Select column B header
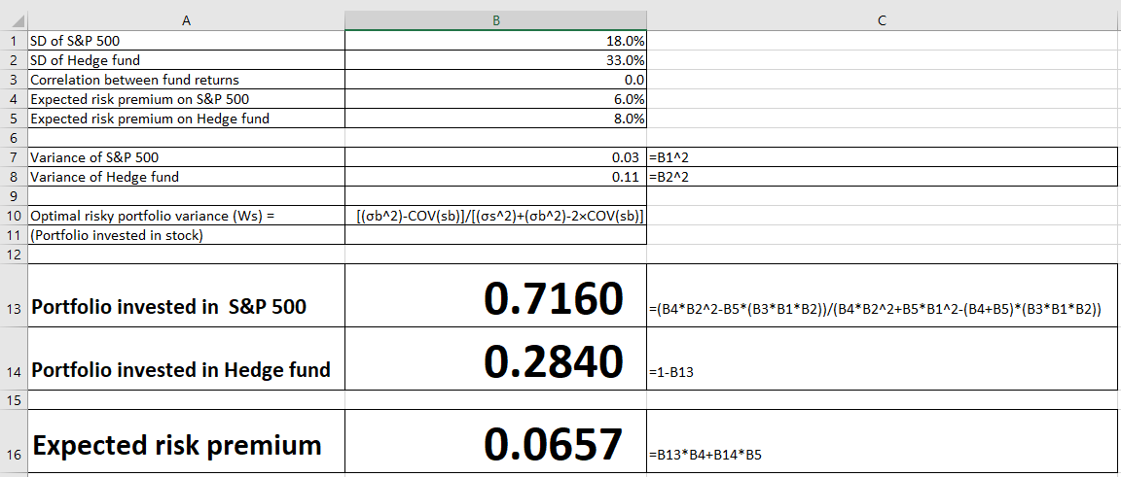The width and height of the screenshot is (1121, 477). [495, 20]
